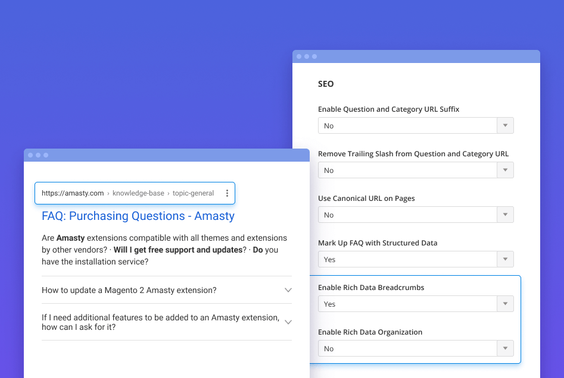Expand the 'How to update a Magento 2' question
This screenshot has width=564, height=378.
pos(129,291)
